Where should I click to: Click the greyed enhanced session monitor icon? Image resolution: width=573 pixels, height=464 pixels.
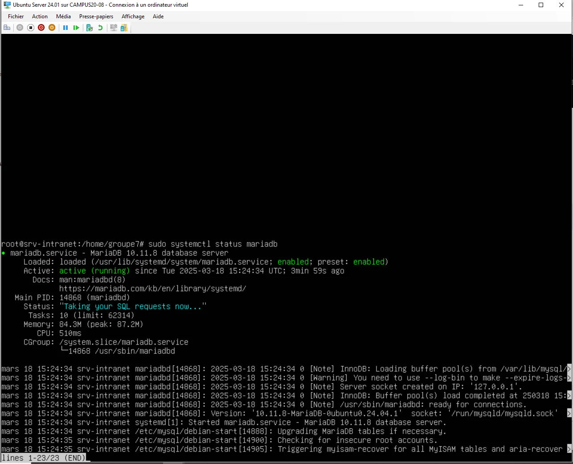pyautogui.click(x=114, y=28)
